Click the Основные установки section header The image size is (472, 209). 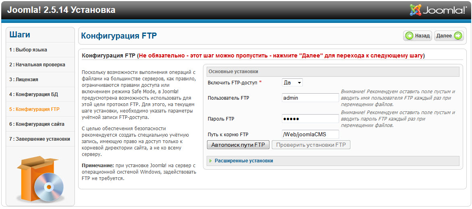coord(333,72)
